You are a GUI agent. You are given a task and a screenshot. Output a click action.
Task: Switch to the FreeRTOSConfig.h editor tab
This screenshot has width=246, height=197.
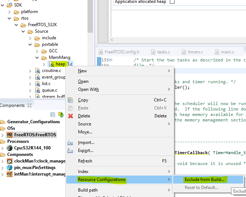pyautogui.click(x=119, y=52)
